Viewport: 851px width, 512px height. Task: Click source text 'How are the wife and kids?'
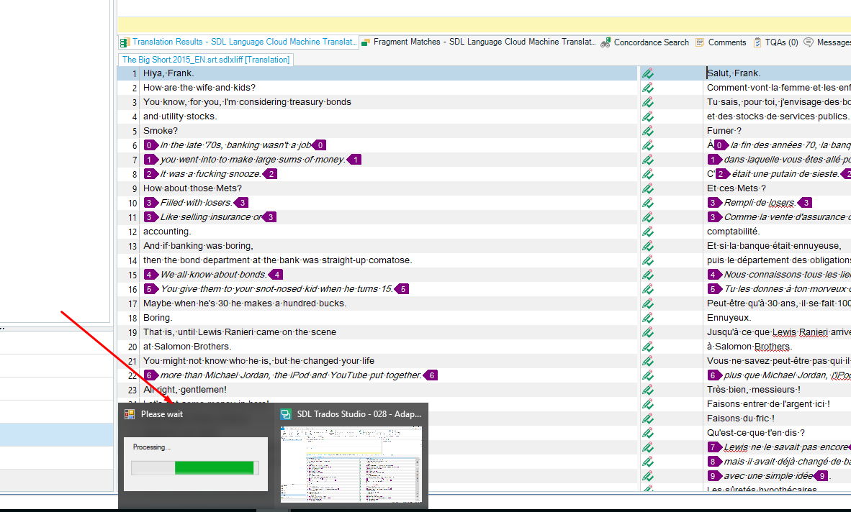[199, 88]
